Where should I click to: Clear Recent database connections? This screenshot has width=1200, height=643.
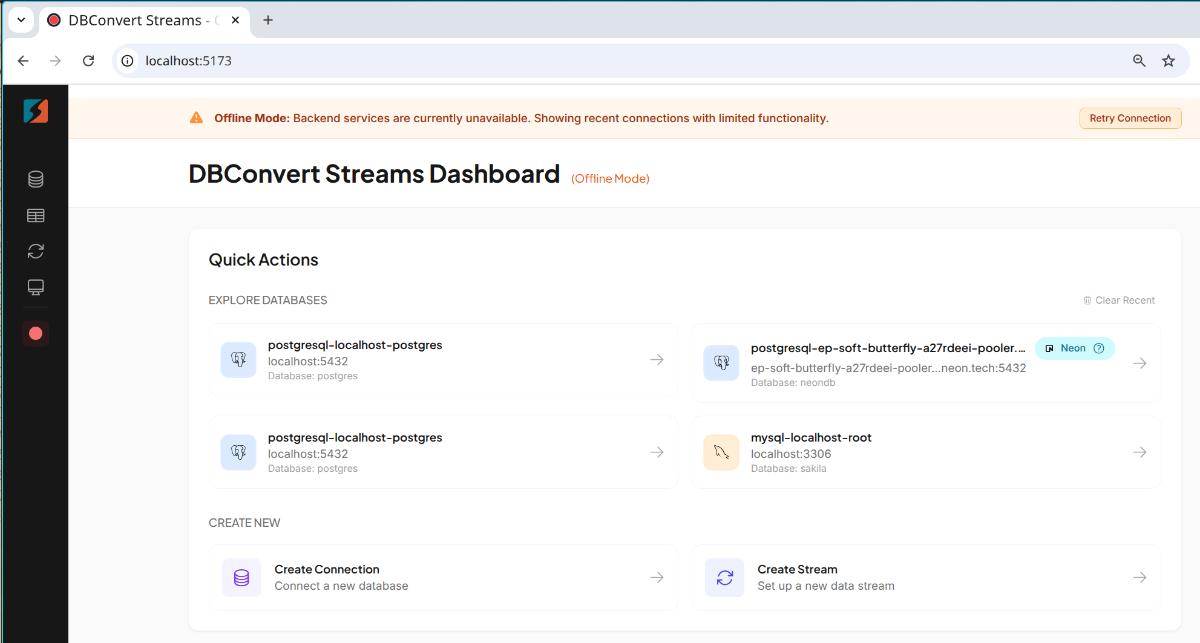pyautogui.click(x=1124, y=299)
